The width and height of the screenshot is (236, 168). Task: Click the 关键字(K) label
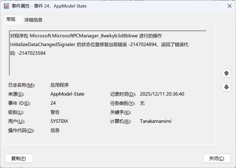point(121,112)
